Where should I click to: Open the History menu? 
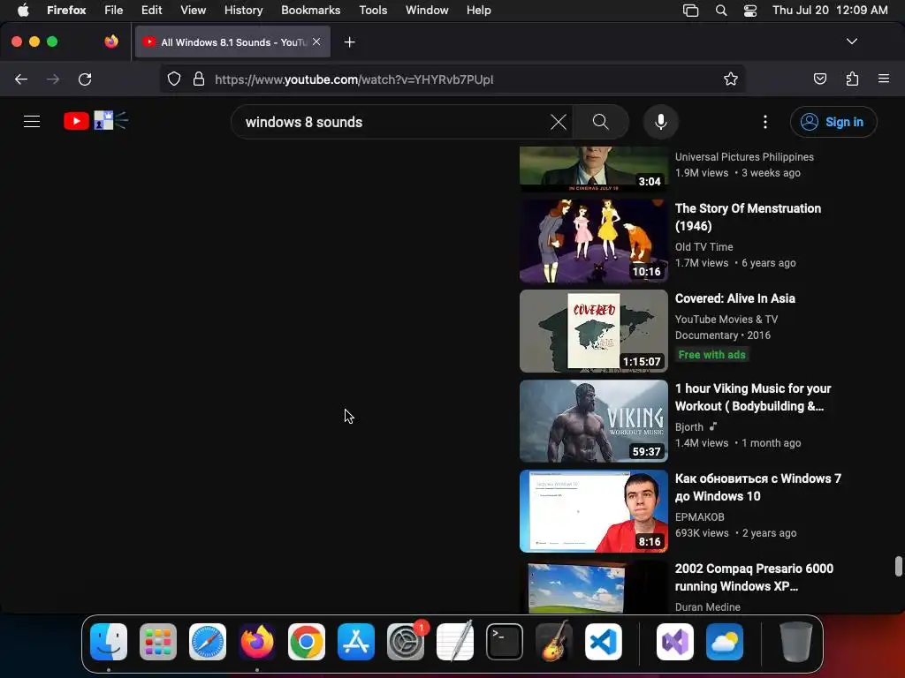coord(243,10)
